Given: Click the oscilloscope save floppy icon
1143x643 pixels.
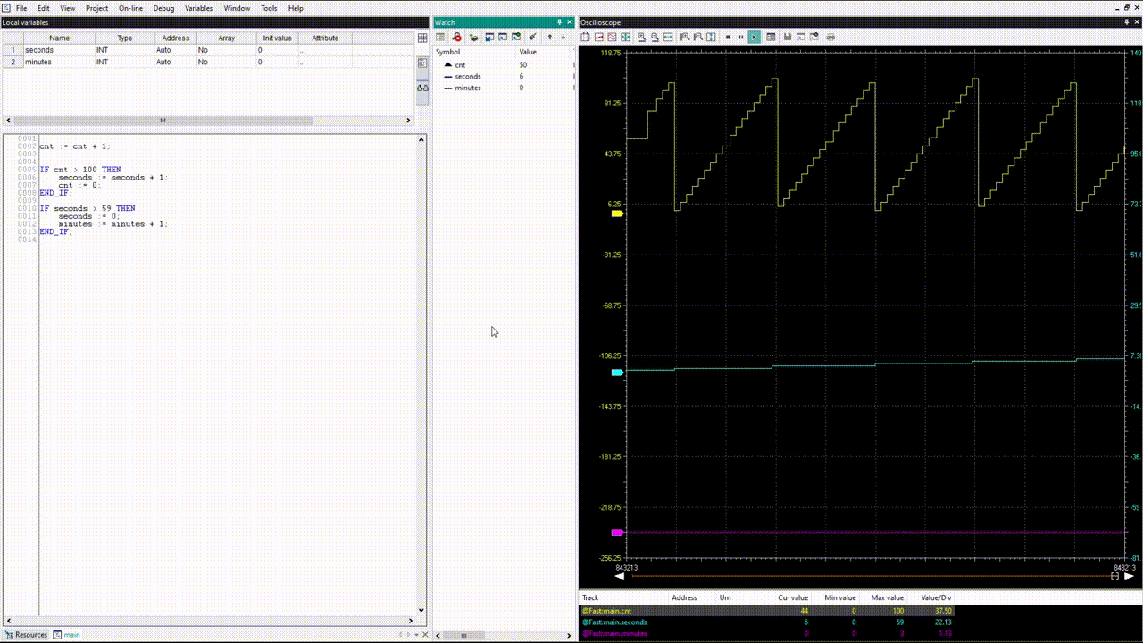Looking at the screenshot, I should [x=787, y=37].
